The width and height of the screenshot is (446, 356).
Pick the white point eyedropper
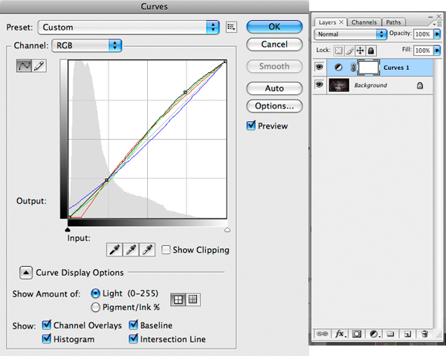[x=147, y=250]
